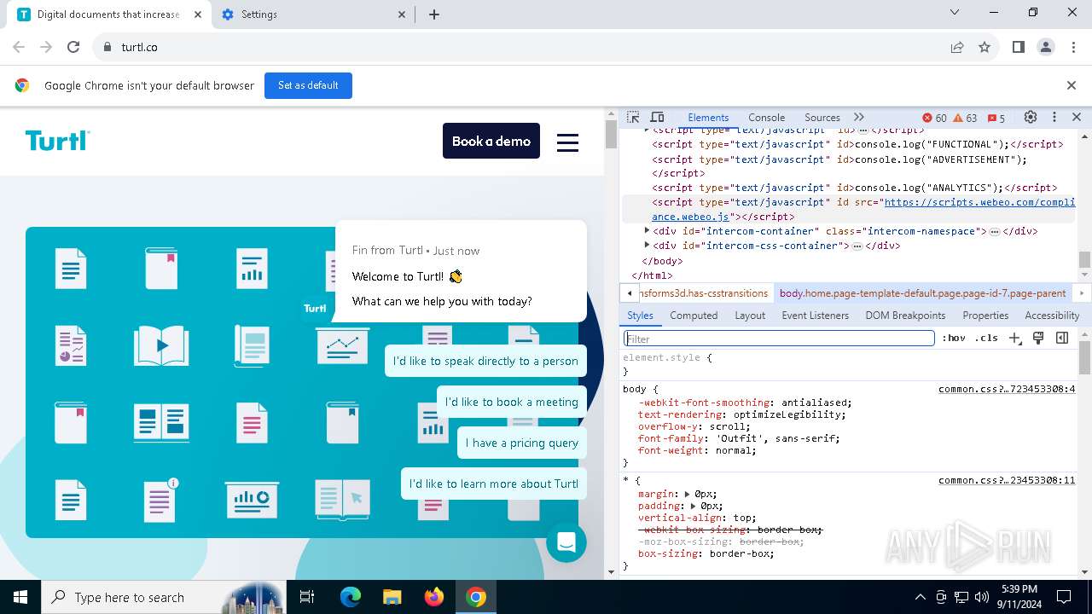Click Set as default browser button

pos(308,85)
